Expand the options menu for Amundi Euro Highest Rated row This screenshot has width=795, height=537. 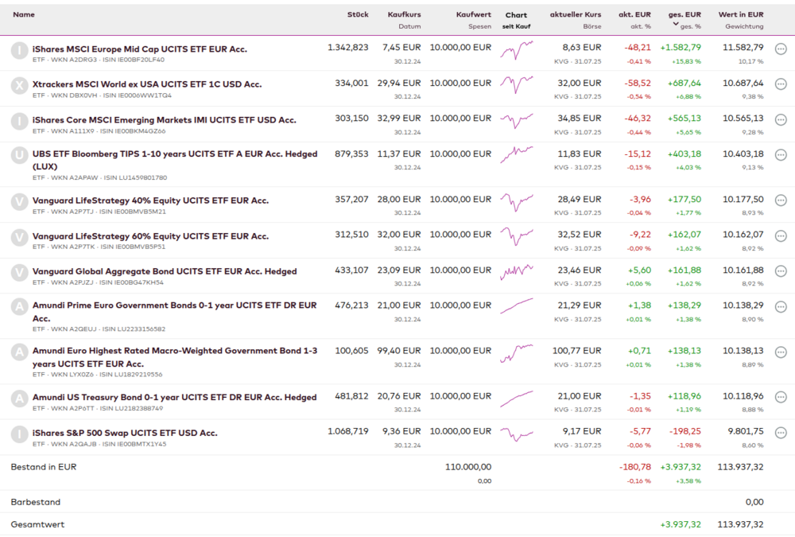point(781,352)
